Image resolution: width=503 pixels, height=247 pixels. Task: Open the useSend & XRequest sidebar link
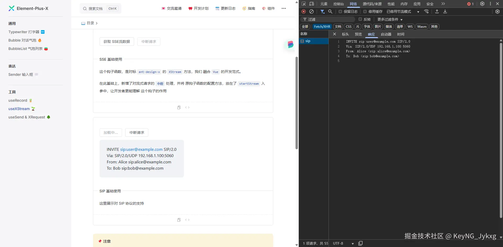click(29, 117)
